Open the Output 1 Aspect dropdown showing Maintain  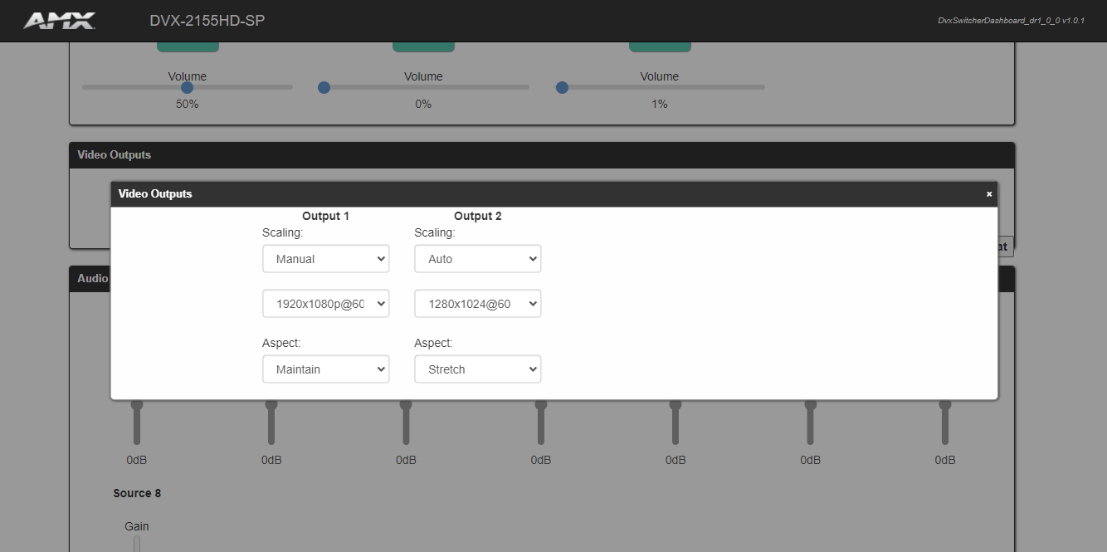325,369
